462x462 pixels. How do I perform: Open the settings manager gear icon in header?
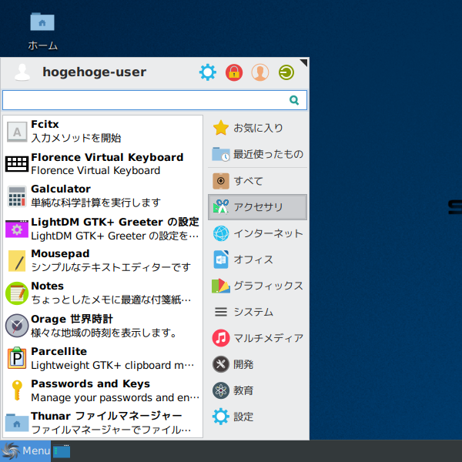point(207,72)
